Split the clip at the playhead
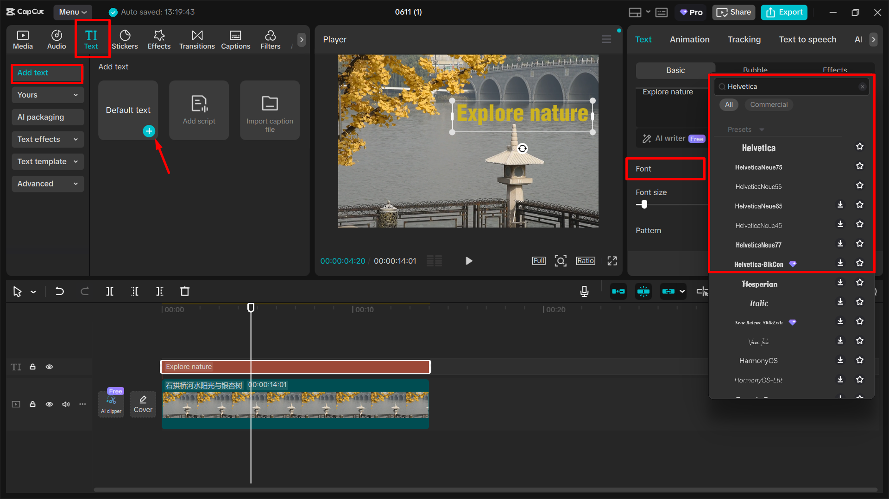889x499 pixels. coord(110,291)
